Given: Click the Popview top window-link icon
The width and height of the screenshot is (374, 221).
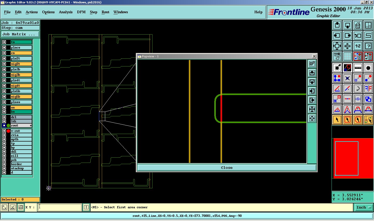Looking at the screenshot, I should (x=312, y=64).
